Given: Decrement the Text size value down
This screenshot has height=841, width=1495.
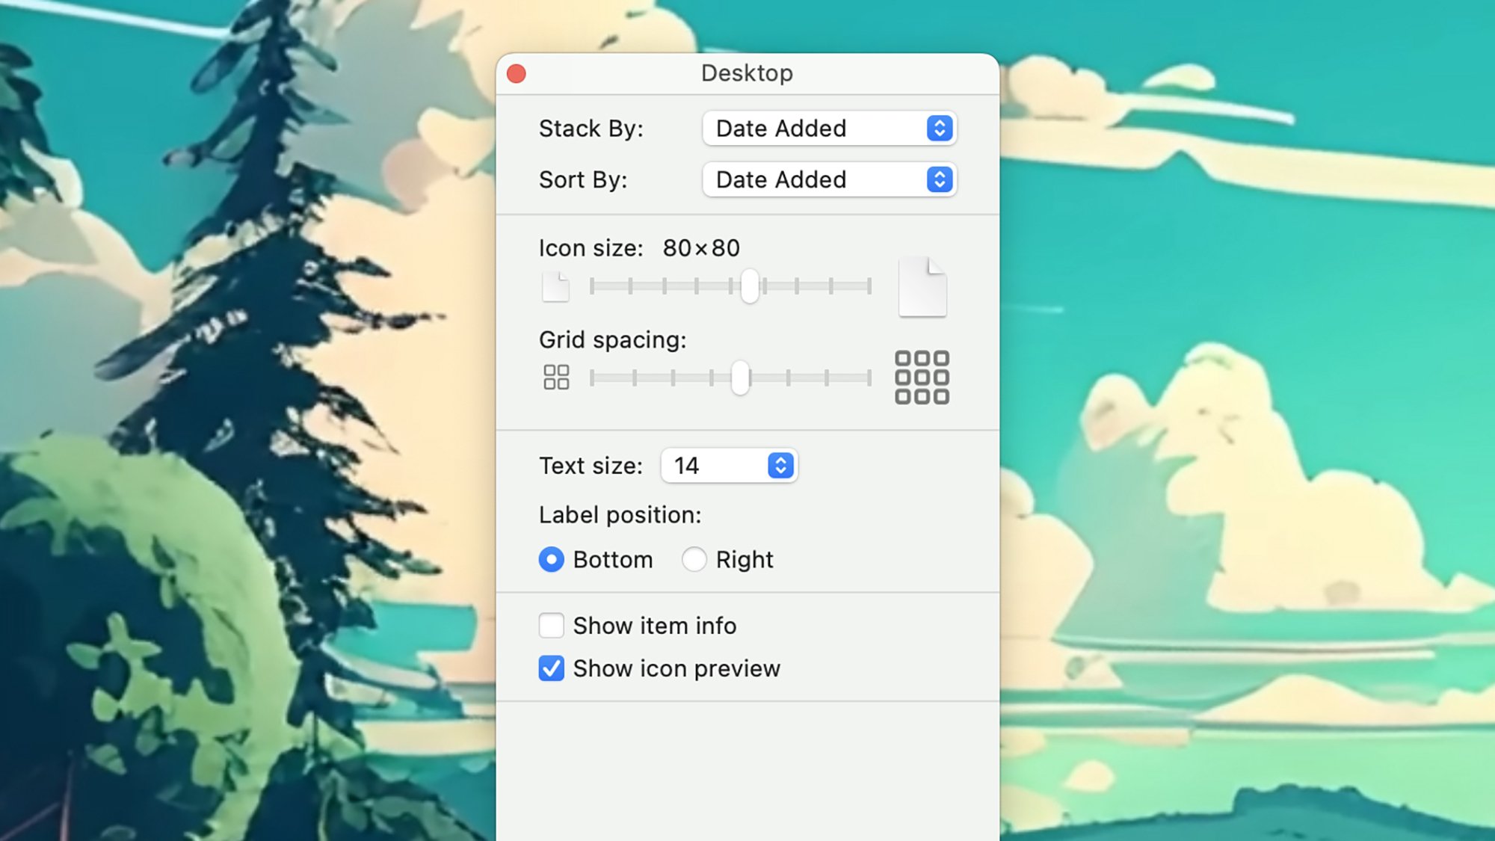Looking at the screenshot, I should [783, 472].
